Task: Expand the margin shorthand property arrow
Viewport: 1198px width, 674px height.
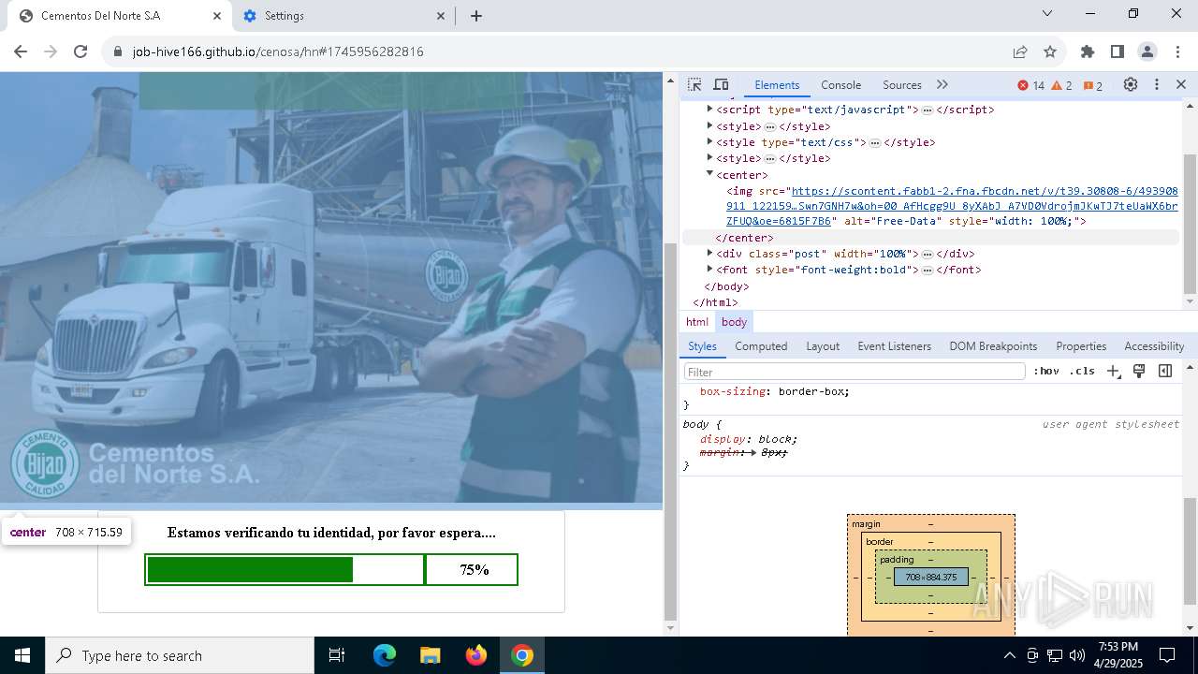Action: (755, 452)
